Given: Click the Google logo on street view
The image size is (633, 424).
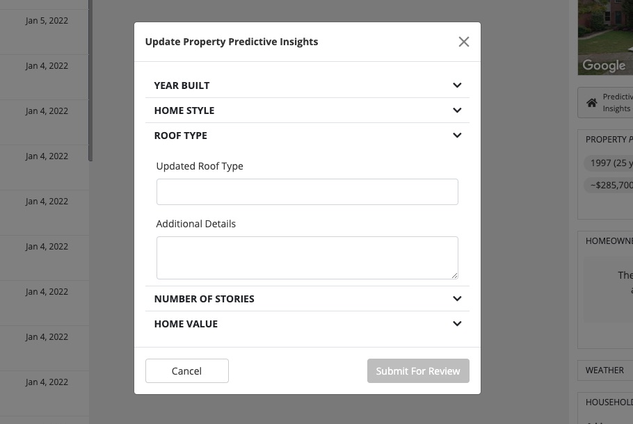Looking at the screenshot, I should (604, 65).
